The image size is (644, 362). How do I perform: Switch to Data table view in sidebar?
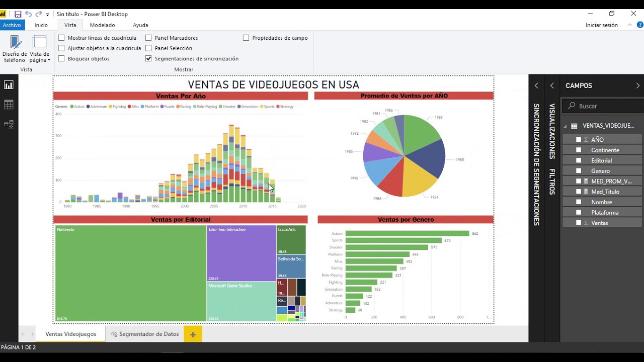click(x=9, y=105)
